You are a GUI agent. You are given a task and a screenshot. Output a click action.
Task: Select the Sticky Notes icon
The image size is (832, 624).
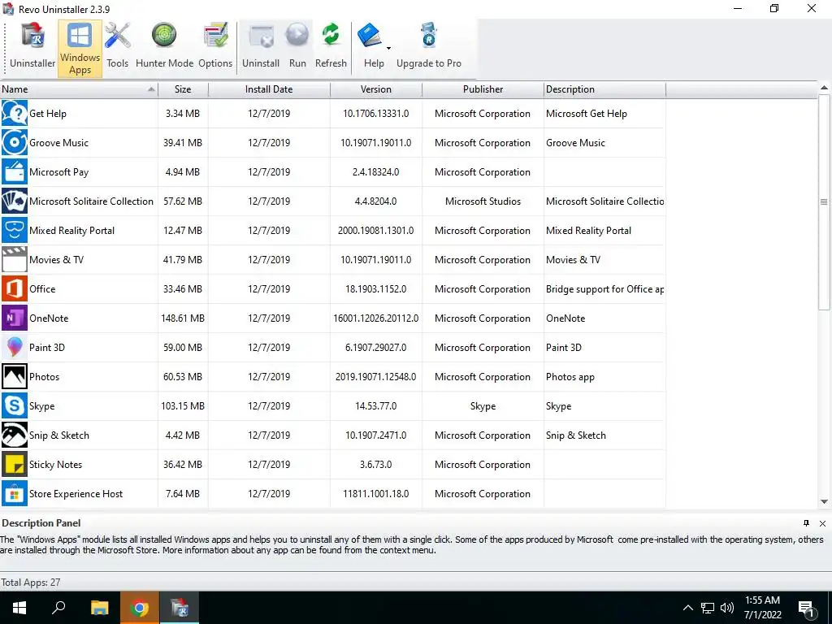point(15,464)
